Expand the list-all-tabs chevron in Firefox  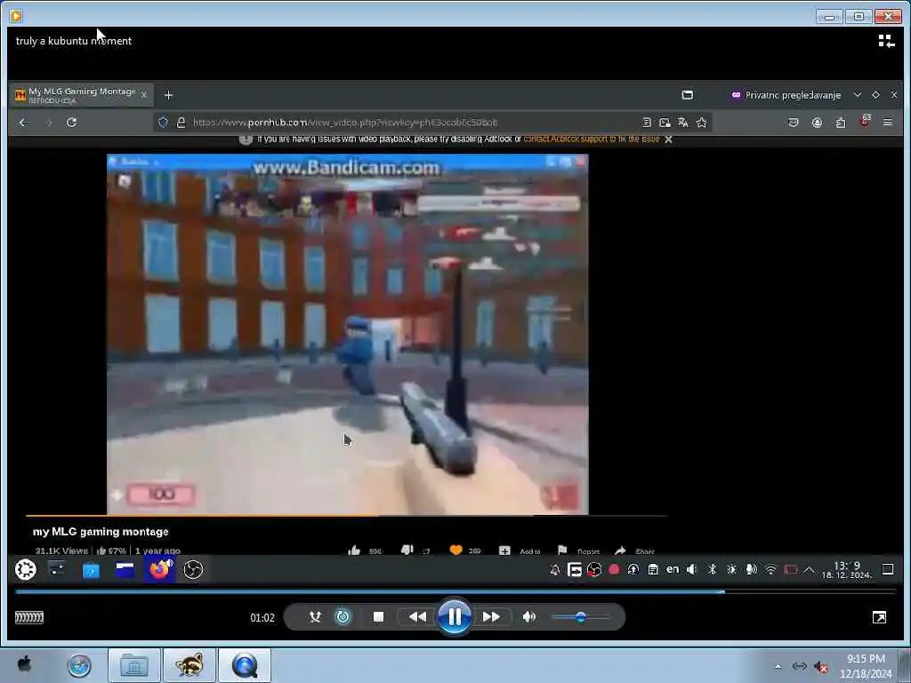pos(858,94)
